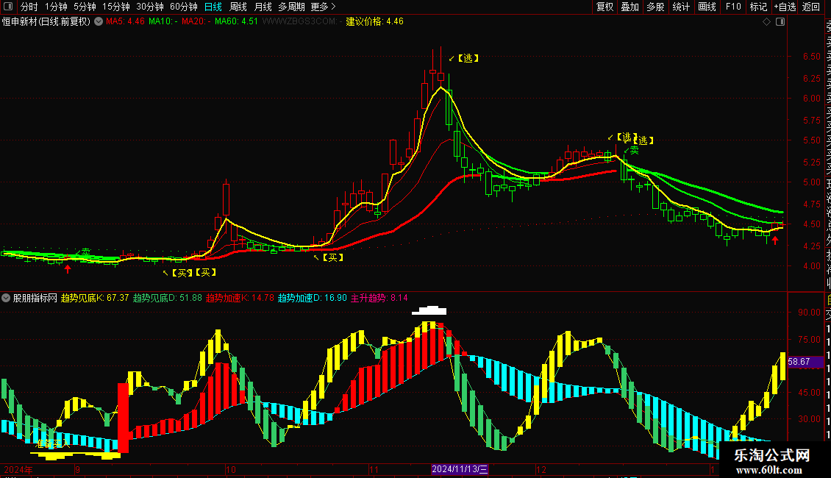Switch to 周线 weekly chart
Image resolution: width=831 pixels, height=478 pixels.
click(x=238, y=7)
